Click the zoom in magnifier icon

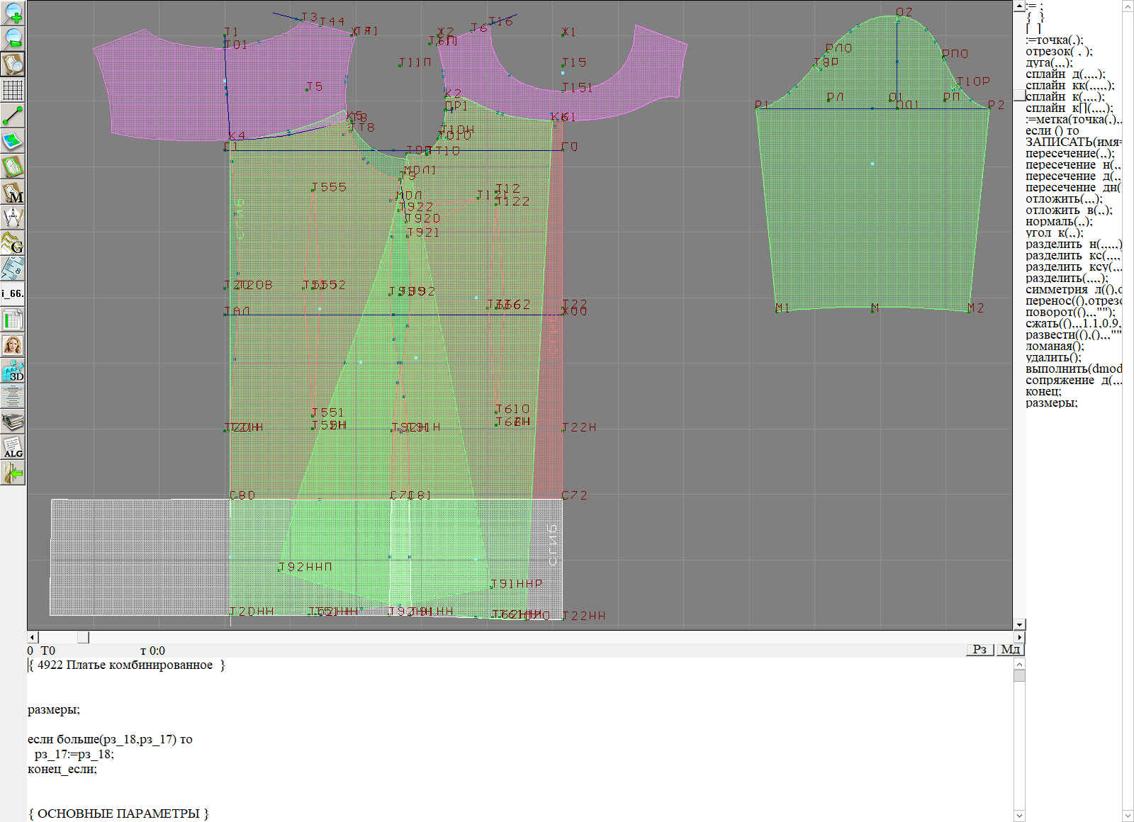(x=13, y=13)
